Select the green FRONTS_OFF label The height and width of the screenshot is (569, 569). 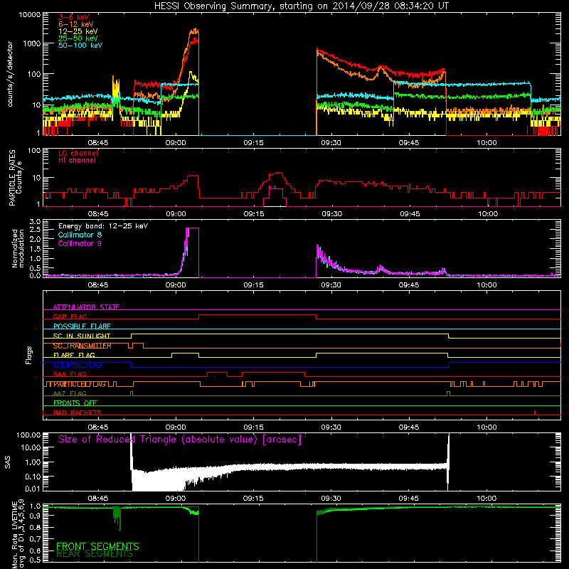pyautogui.click(x=75, y=403)
